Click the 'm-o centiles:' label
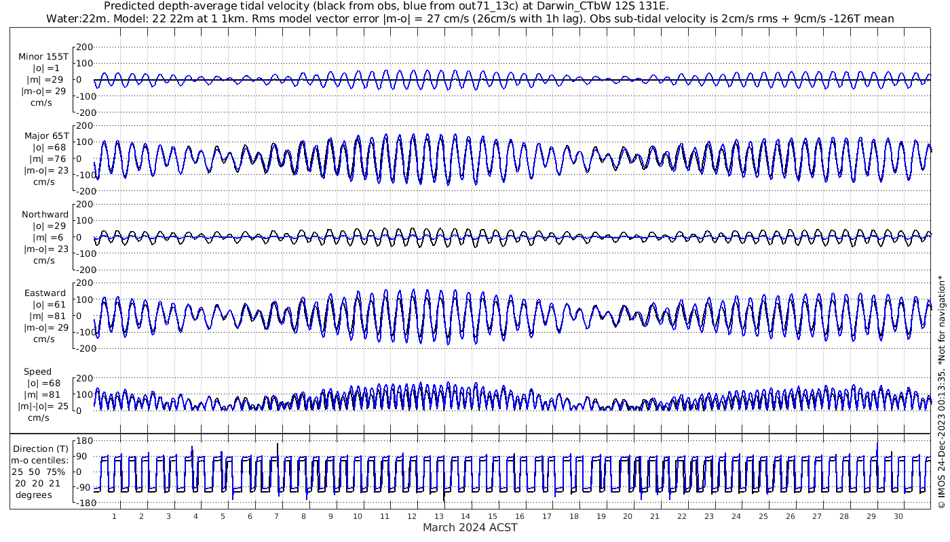The width and height of the screenshot is (950, 542). [x=41, y=461]
